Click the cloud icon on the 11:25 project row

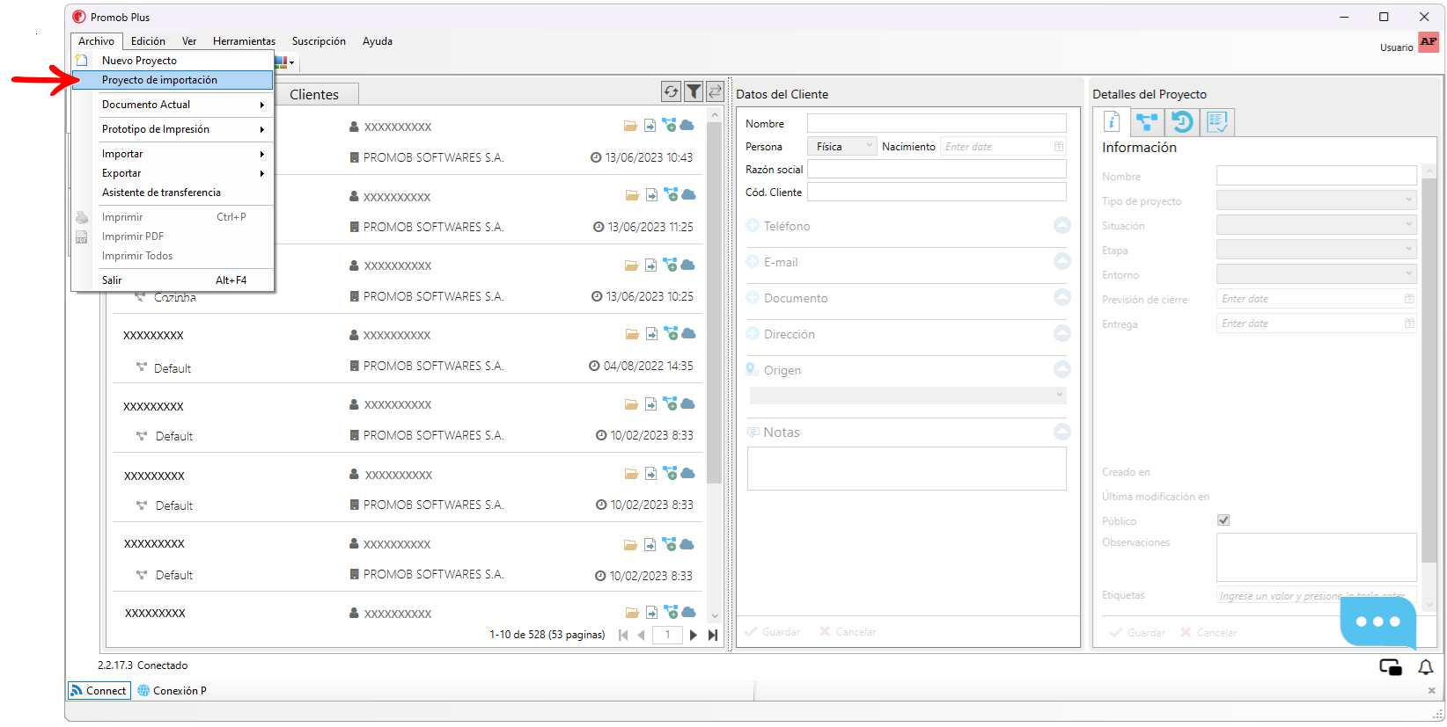[688, 194]
